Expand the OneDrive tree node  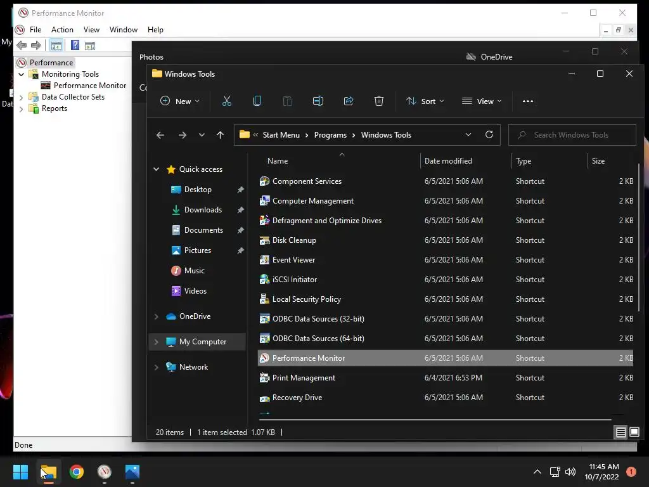coord(157,316)
